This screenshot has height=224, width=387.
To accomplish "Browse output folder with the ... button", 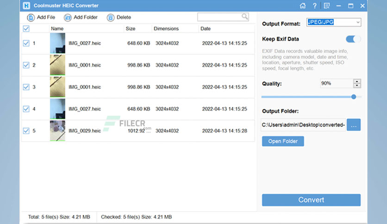I will coord(354,125).
